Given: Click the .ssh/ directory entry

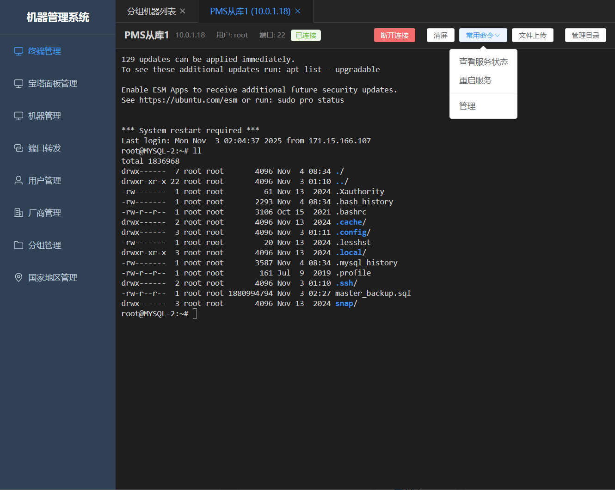Looking at the screenshot, I should tap(346, 283).
